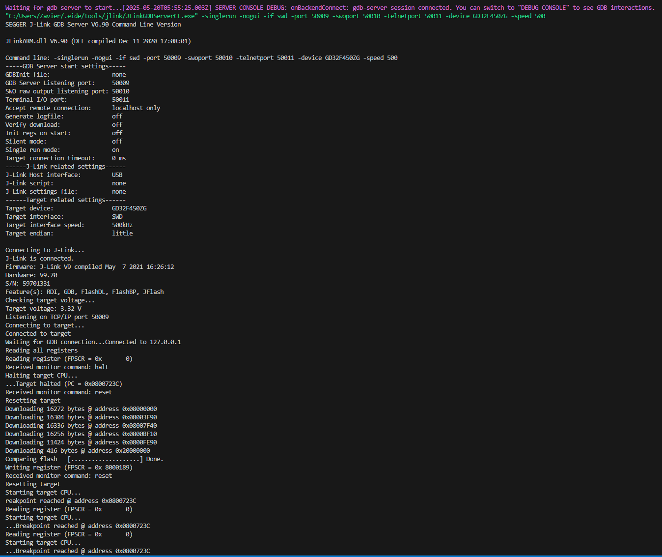
Task: Click 'Downloading 416 bytes @ address 0x20000000' line
Action: (78, 451)
